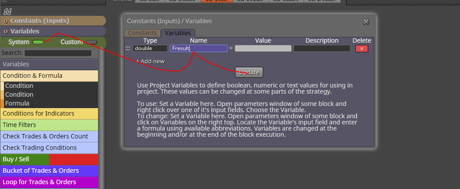Toggle the System blocks switch
This screenshot has width=460, height=189.
click(x=38, y=42)
